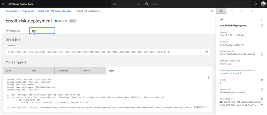Image resolution: width=267 pixels, height=115 pixels.
Task: Click the credit-risk-deployment page heading
Action: [x=29, y=21]
